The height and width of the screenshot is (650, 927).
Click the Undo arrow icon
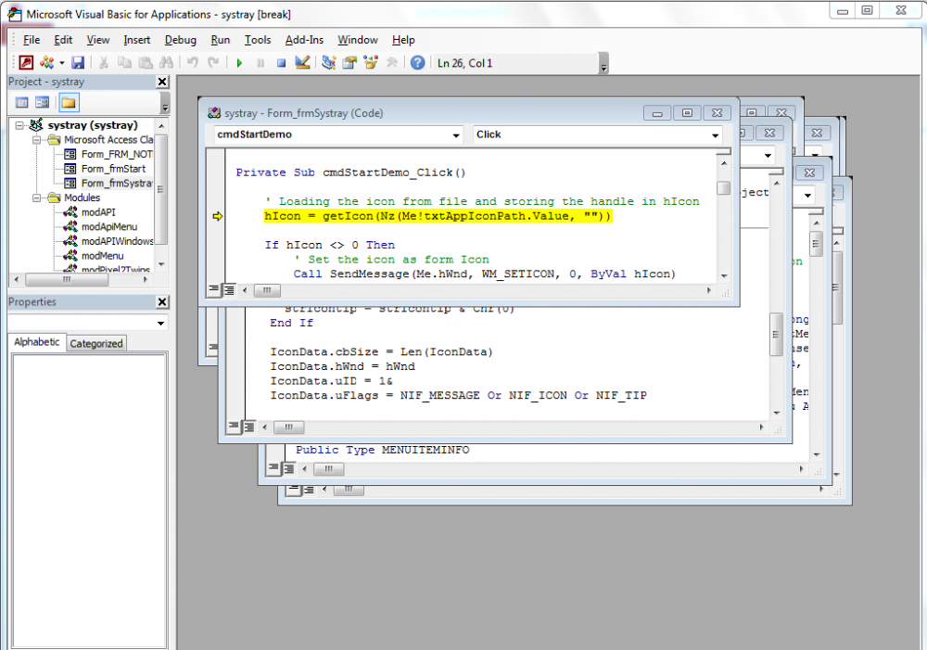coord(192,63)
